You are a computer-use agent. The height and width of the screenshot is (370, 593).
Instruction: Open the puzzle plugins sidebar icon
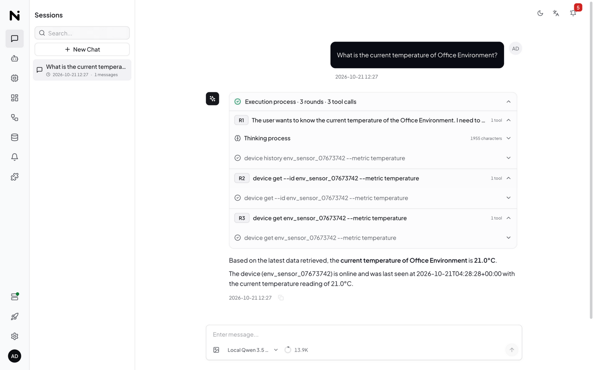[14, 177]
